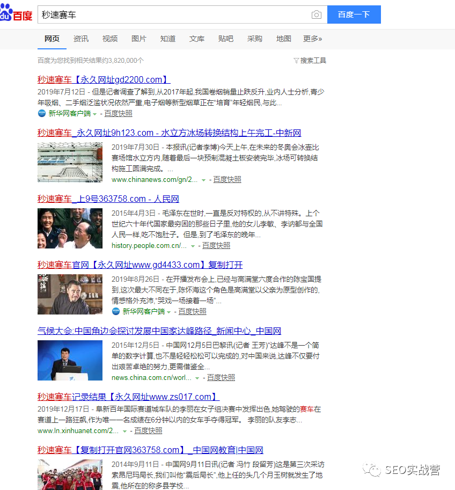Open the 知道 tab
This screenshot has width=455, height=490.
pos(168,39)
